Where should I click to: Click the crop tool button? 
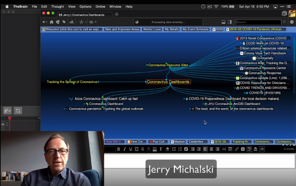coord(18,111)
